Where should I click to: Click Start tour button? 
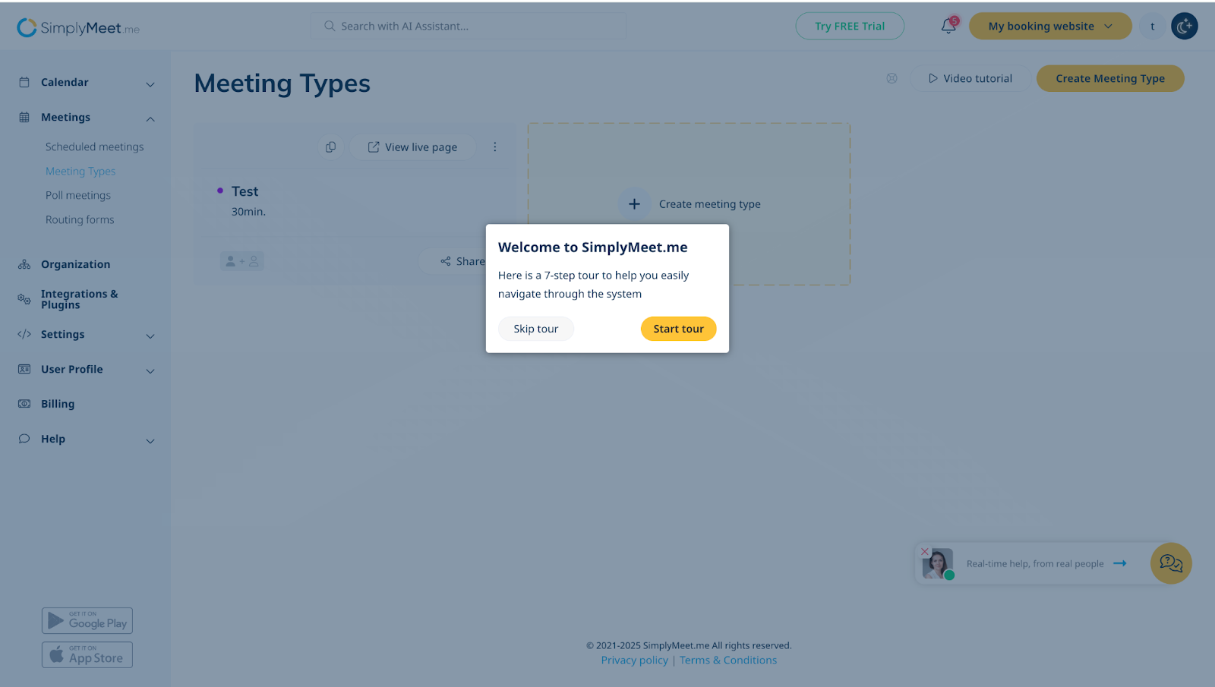pyautogui.click(x=679, y=329)
